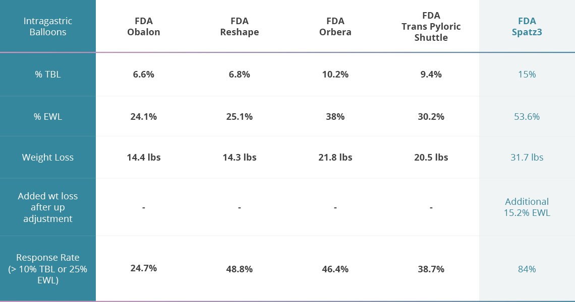Select the FDA Spatz3 column header
This screenshot has height=302, width=575.
(527, 27)
